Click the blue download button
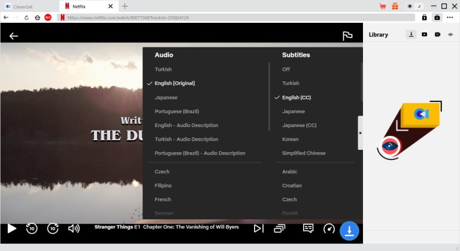Image resolution: width=460 pixels, height=251 pixels. (x=349, y=231)
